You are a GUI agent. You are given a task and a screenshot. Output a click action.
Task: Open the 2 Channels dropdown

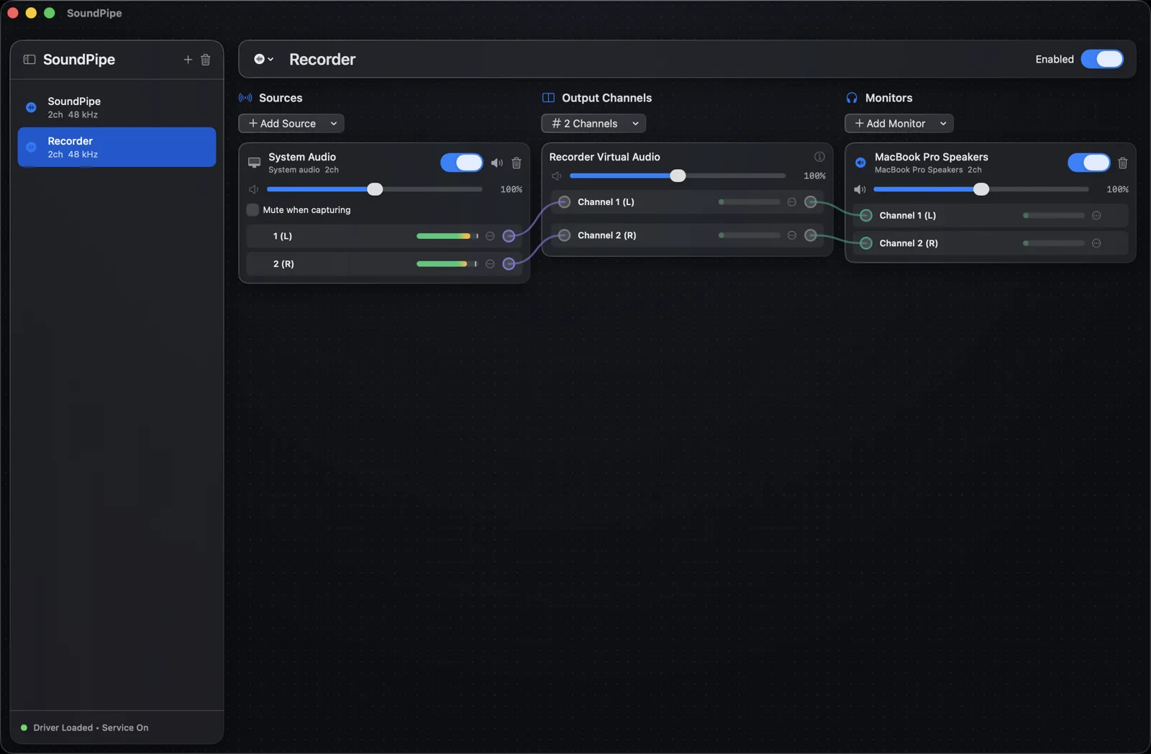tap(593, 124)
